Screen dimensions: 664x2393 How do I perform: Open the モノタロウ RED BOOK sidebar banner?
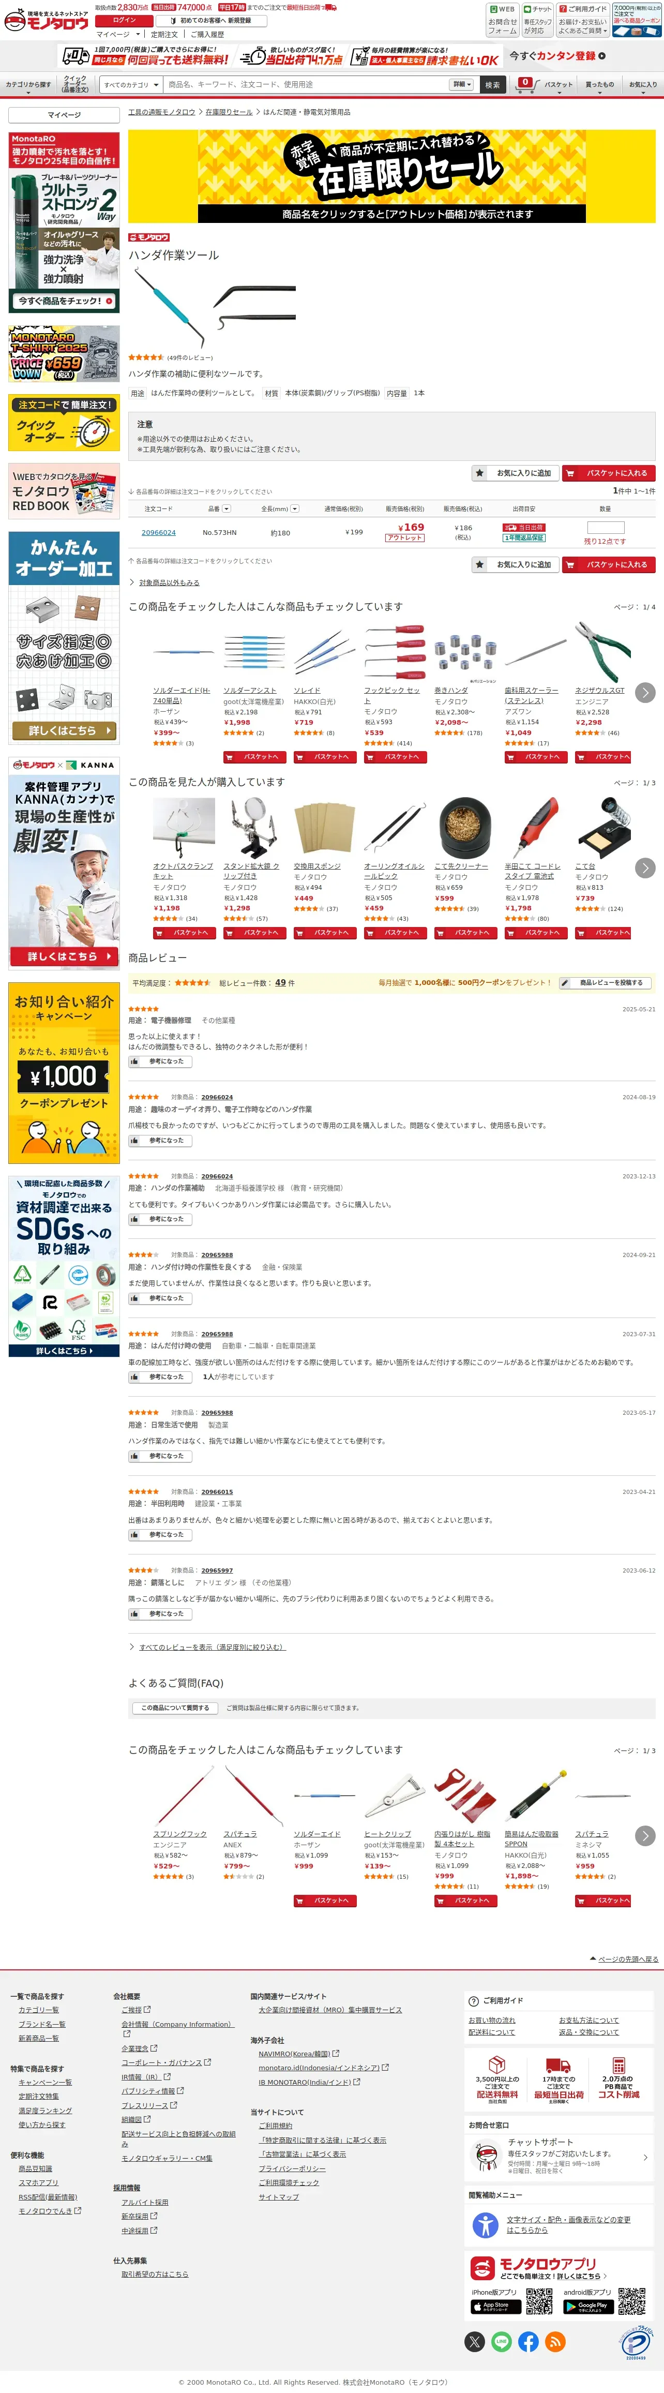tap(64, 491)
